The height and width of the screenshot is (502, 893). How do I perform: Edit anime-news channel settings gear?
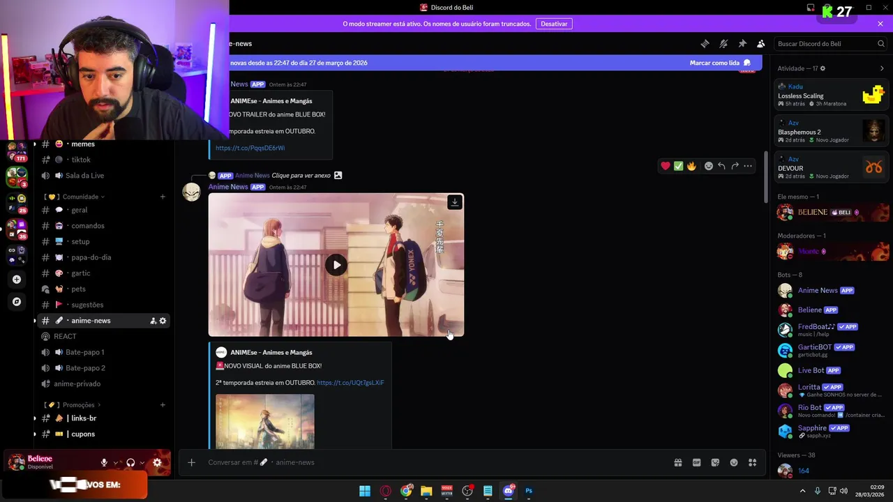pyautogui.click(x=163, y=321)
